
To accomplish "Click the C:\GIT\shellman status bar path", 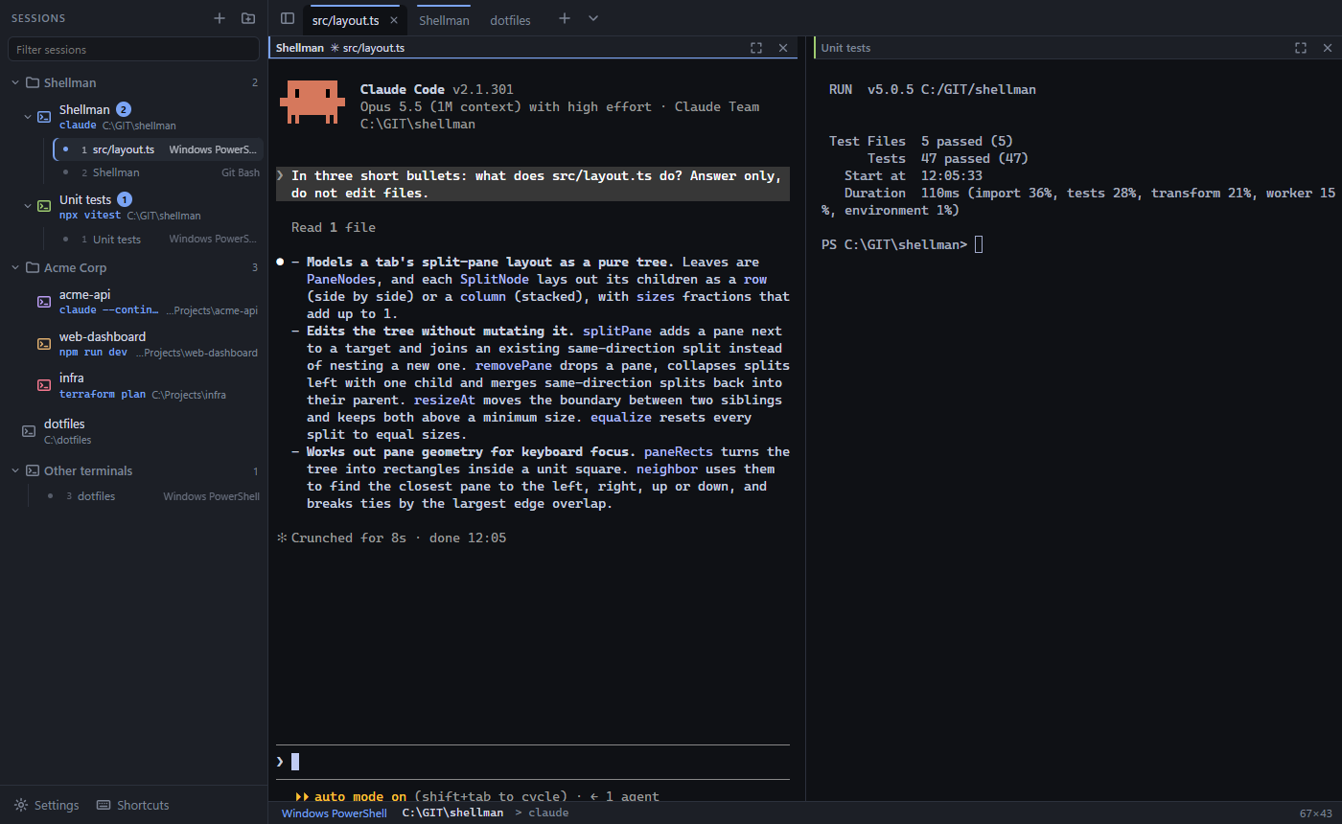I will pos(452,813).
